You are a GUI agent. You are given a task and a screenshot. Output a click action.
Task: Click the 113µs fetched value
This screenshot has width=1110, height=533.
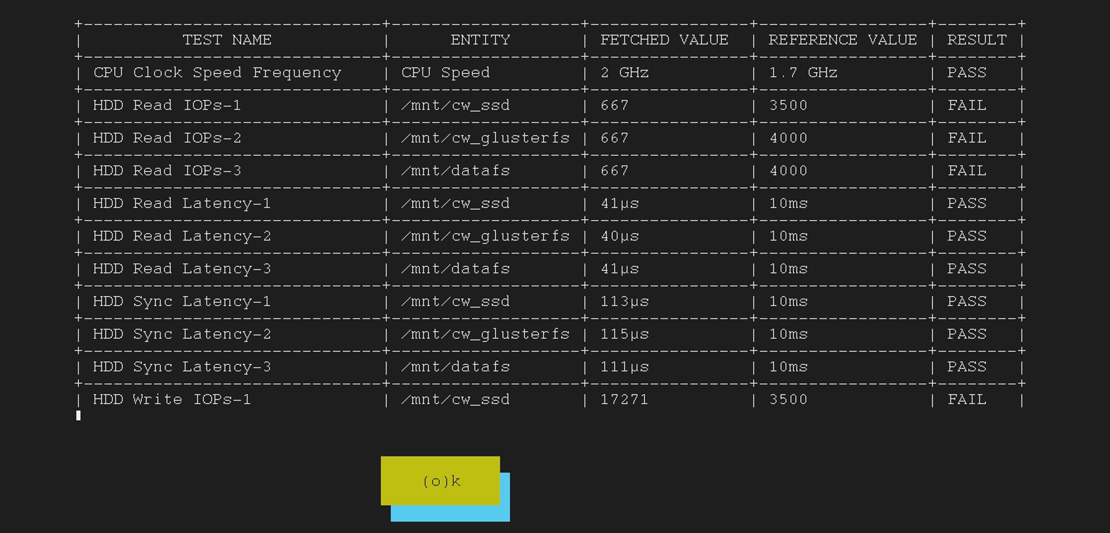point(624,301)
